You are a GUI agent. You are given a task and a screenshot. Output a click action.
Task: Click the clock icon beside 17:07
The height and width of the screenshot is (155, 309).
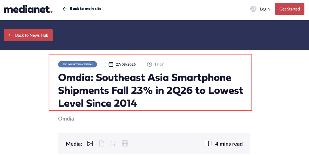(x=150, y=64)
